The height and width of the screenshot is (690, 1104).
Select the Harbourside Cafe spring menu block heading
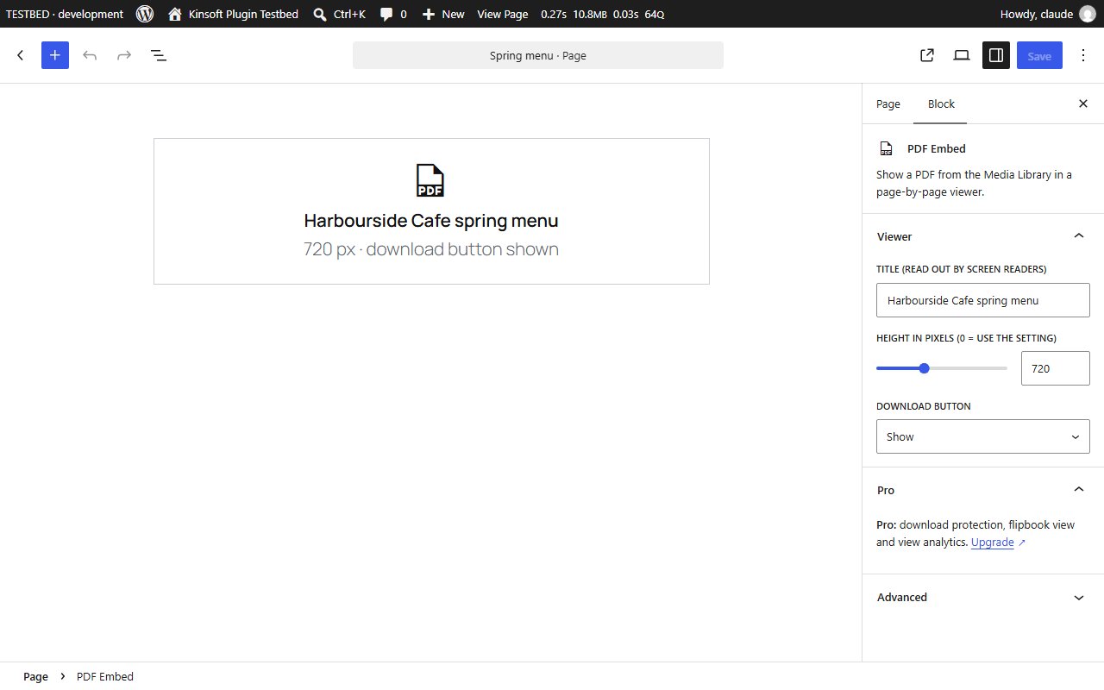pyautogui.click(x=431, y=221)
